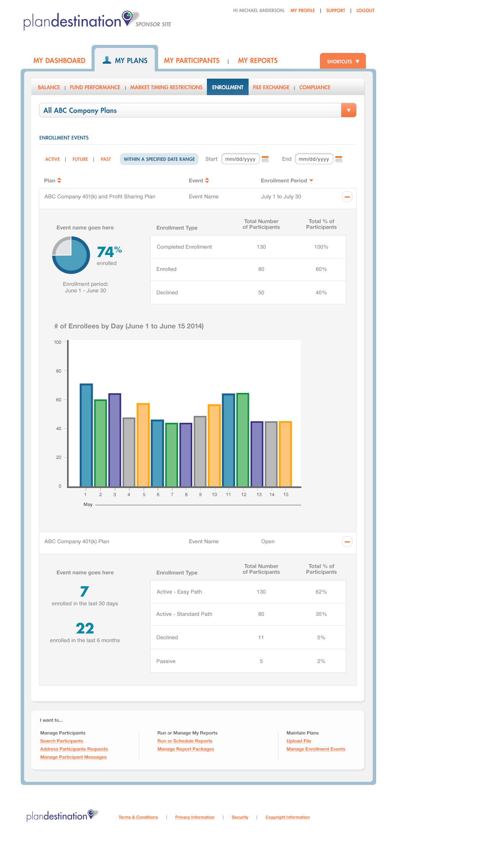This screenshot has height=854, width=498.
Task: Go to My Dashboard tab
Action: pyautogui.click(x=59, y=61)
